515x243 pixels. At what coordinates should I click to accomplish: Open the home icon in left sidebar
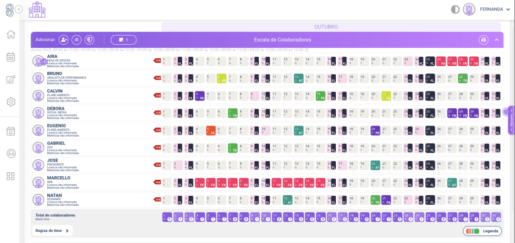[x=11, y=35]
